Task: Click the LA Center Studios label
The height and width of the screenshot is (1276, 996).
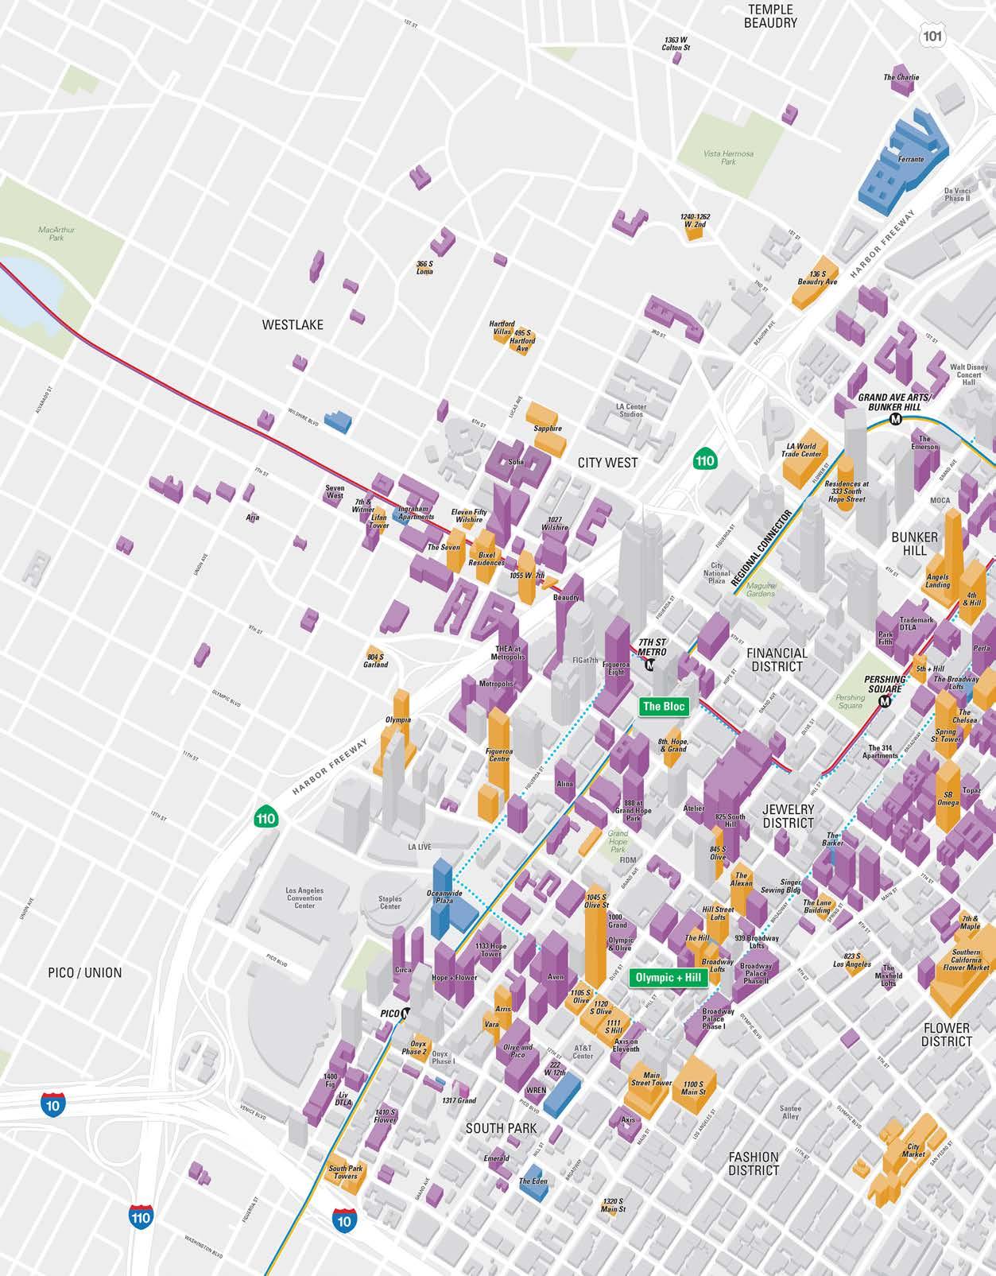Action: tap(631, 410)
